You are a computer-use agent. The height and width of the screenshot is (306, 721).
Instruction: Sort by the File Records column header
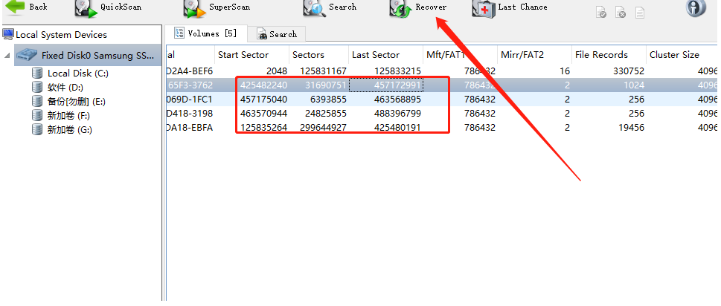[609, 55]
